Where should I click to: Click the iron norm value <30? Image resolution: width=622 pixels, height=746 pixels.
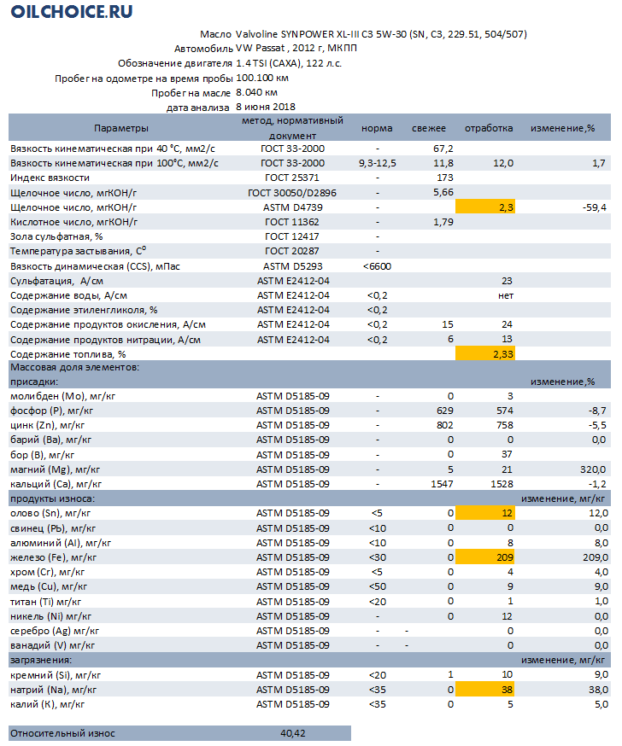(x=377, y=557)
